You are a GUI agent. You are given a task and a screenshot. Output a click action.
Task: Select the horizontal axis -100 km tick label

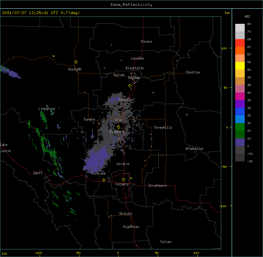[x=38, y=253]
